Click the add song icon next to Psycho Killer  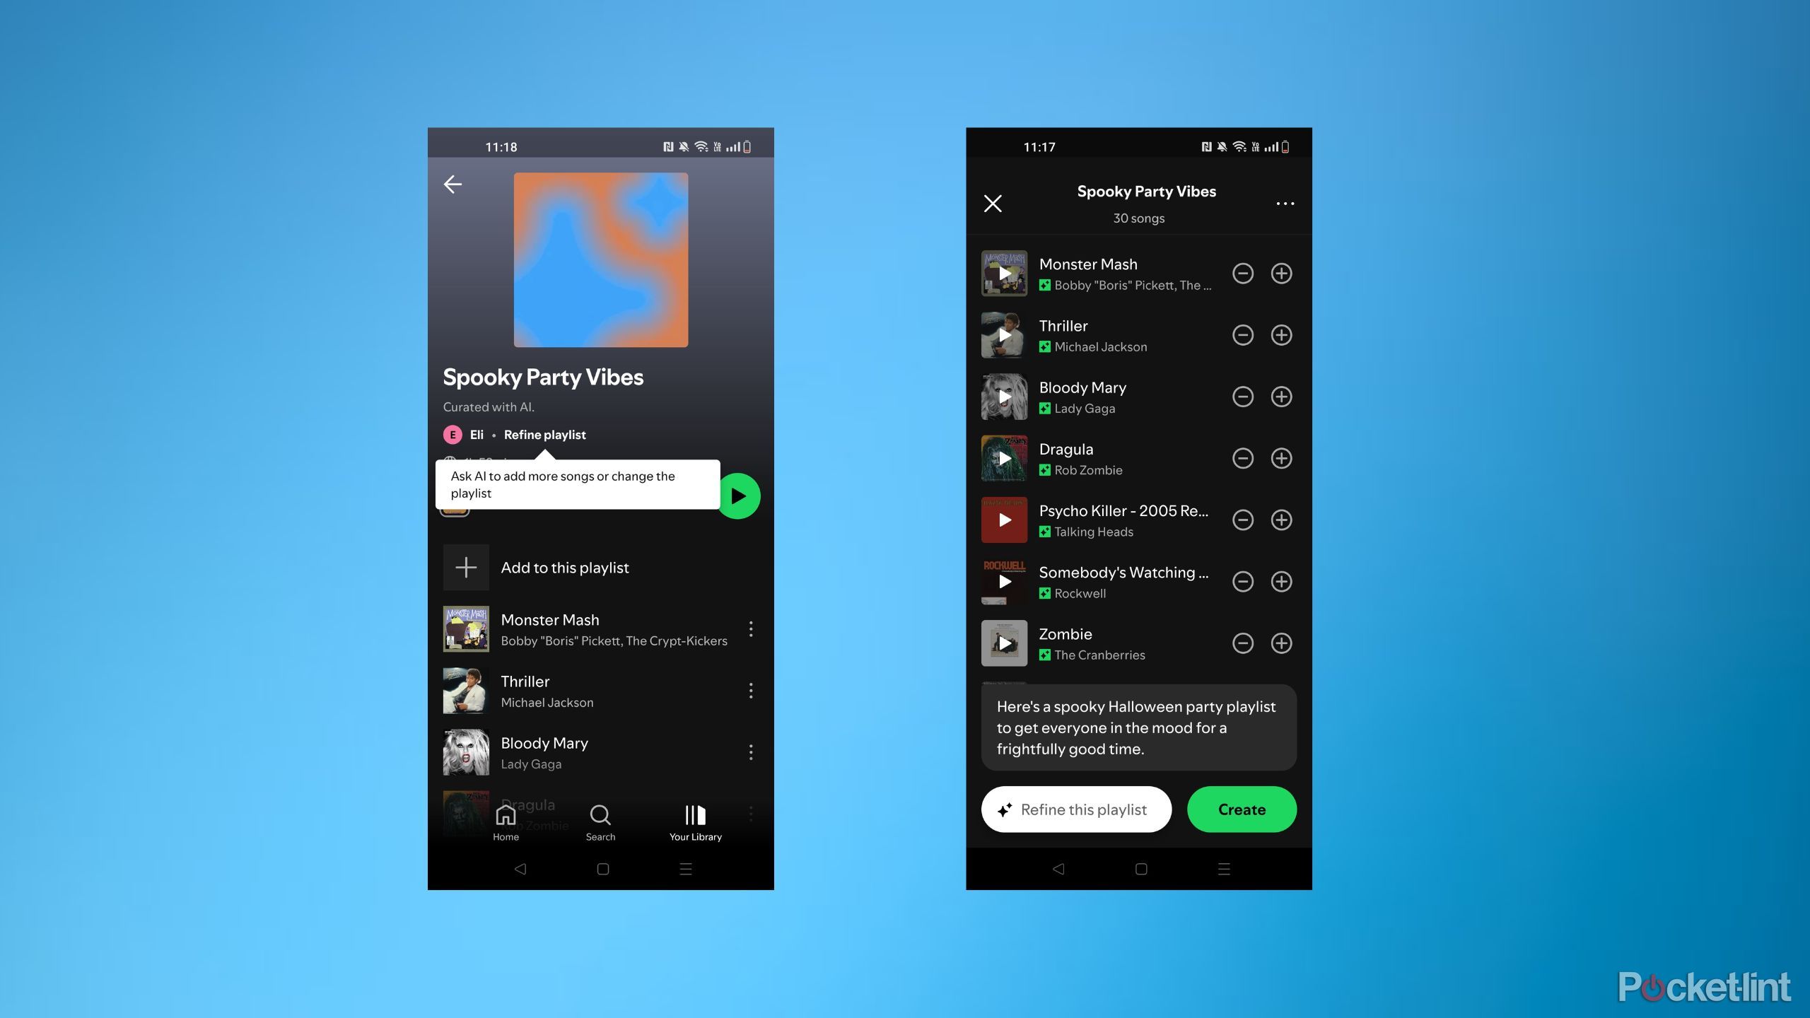point(1280,520)
